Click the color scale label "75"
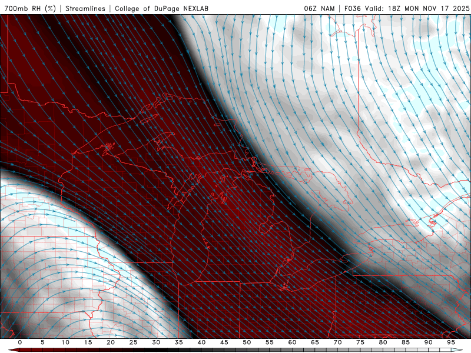 pyautogui.click(x=360, y=342)
